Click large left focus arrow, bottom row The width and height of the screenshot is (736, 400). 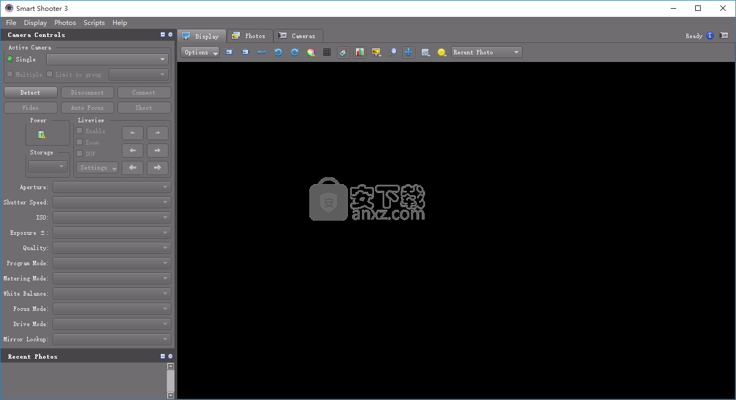(133, 168)
